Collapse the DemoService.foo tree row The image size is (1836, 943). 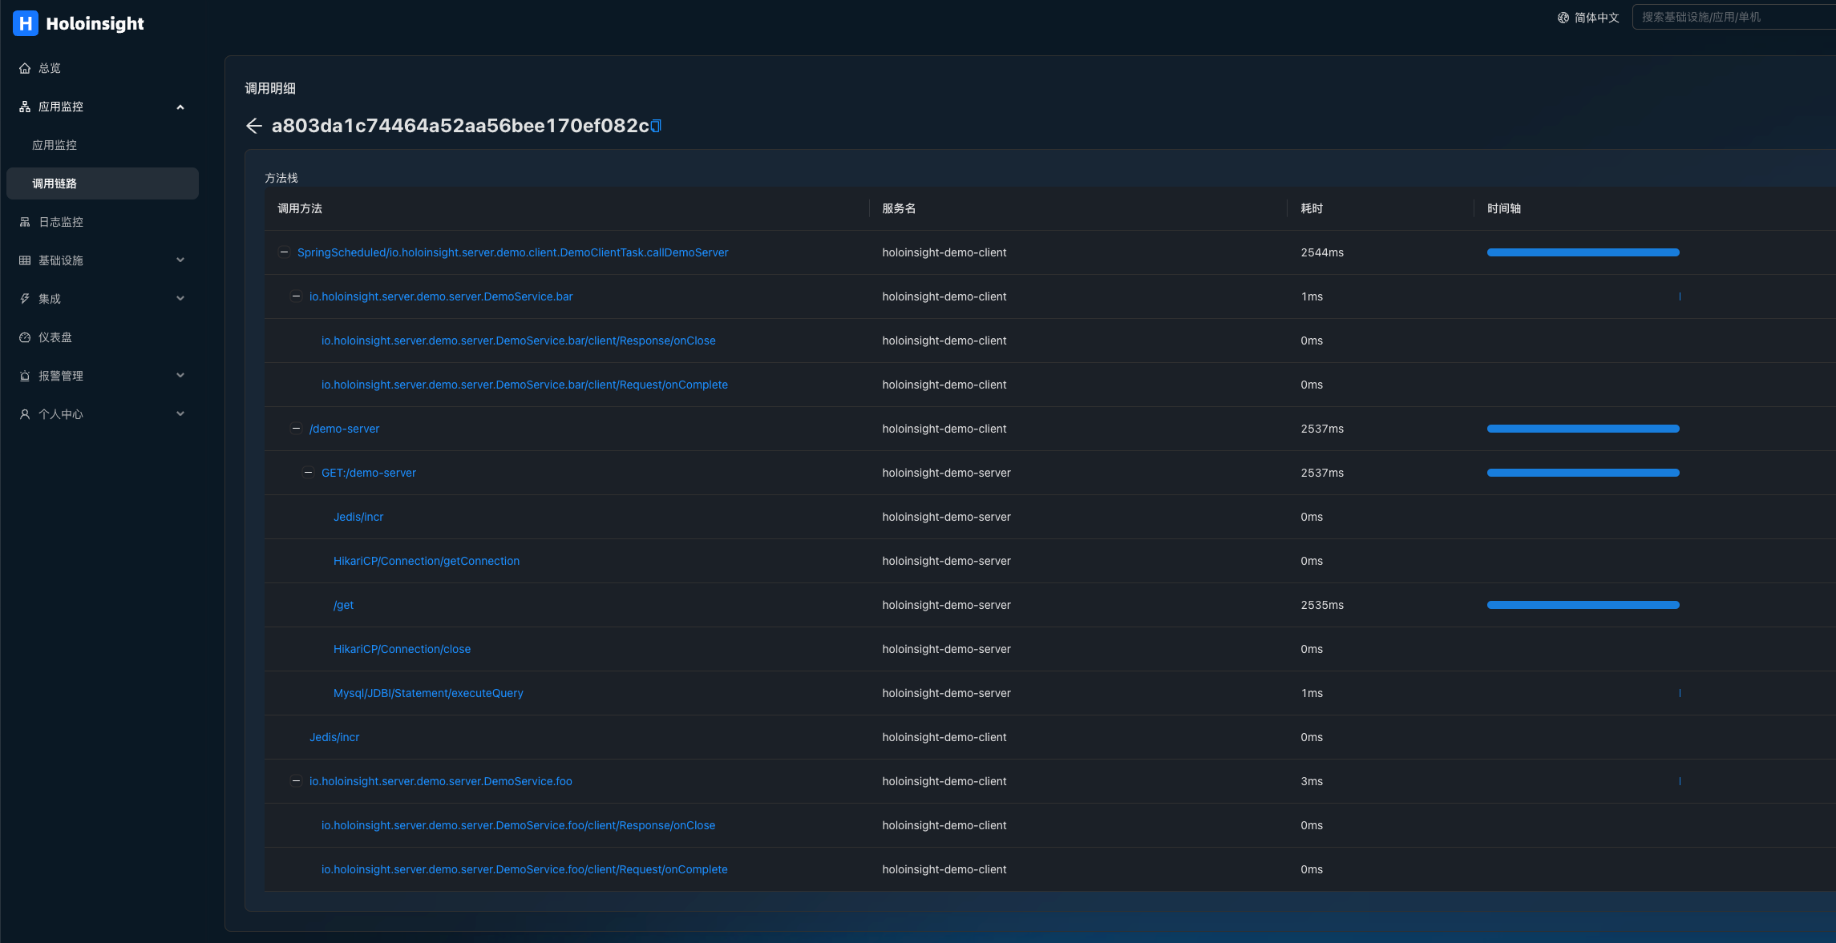tap(296, 781)
